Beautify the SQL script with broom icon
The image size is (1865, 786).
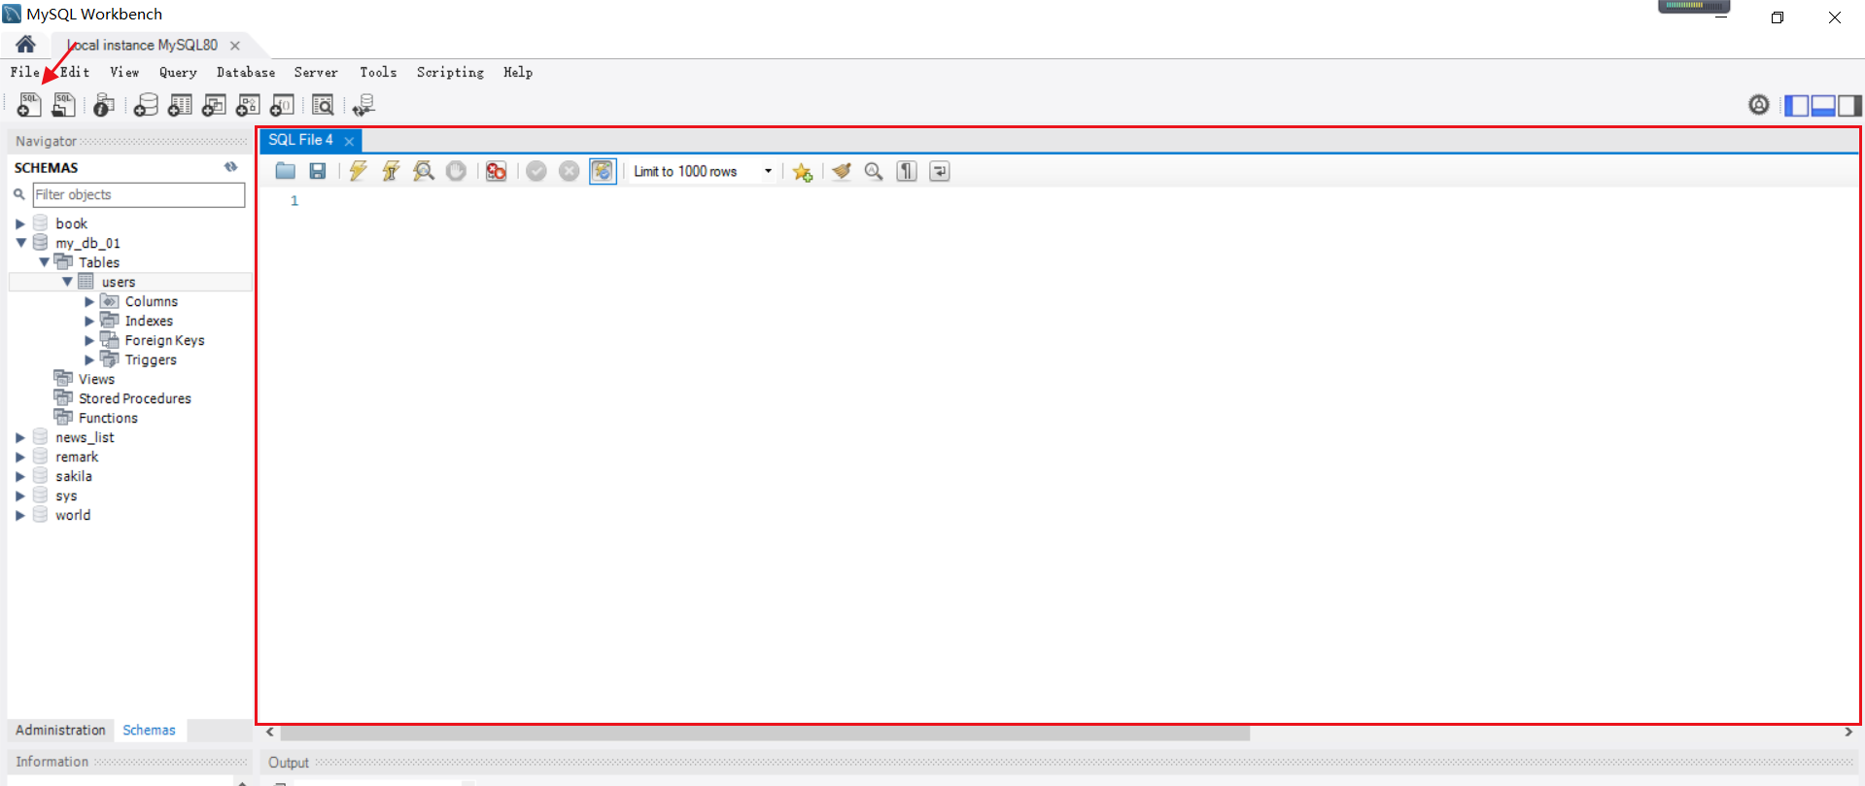click(x=842, y=171)
